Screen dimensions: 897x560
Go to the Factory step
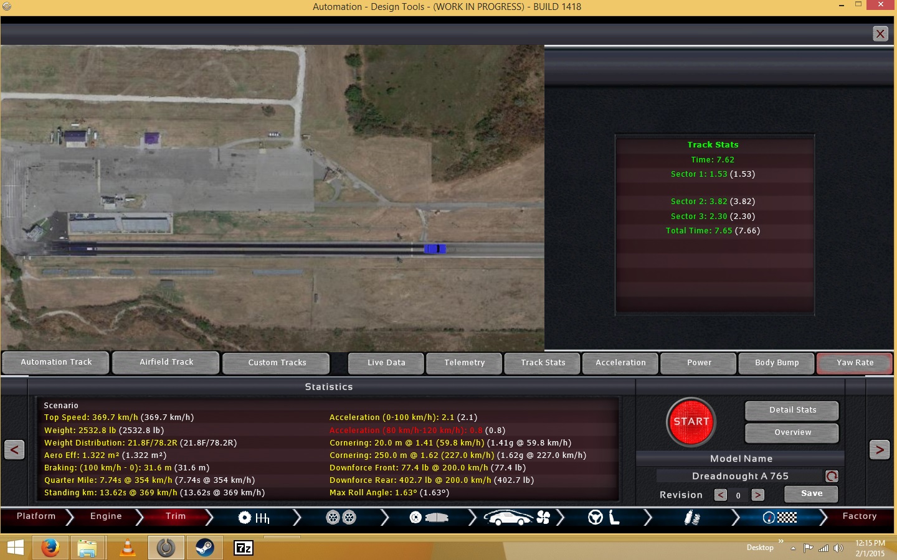[x=859, y=516]
